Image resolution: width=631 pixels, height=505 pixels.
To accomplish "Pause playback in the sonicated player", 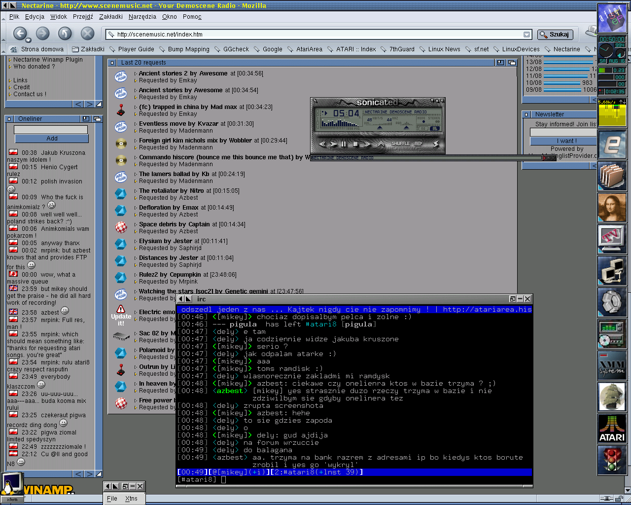I will coord(344,144).
